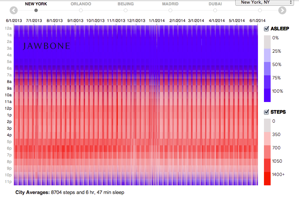Click the dot under ORLANDO

(x=81, y=10)
